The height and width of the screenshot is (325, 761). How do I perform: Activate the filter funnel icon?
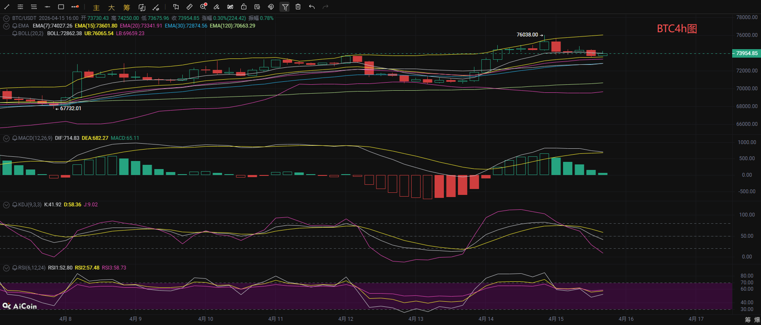click(285, 7)
